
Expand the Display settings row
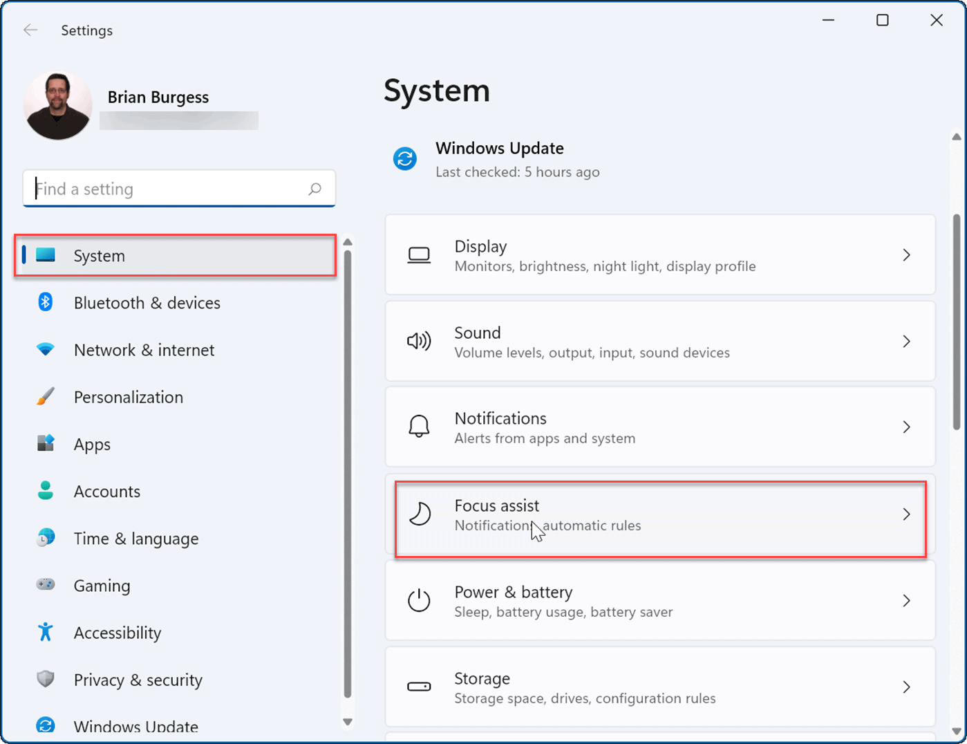click(906, 254)
